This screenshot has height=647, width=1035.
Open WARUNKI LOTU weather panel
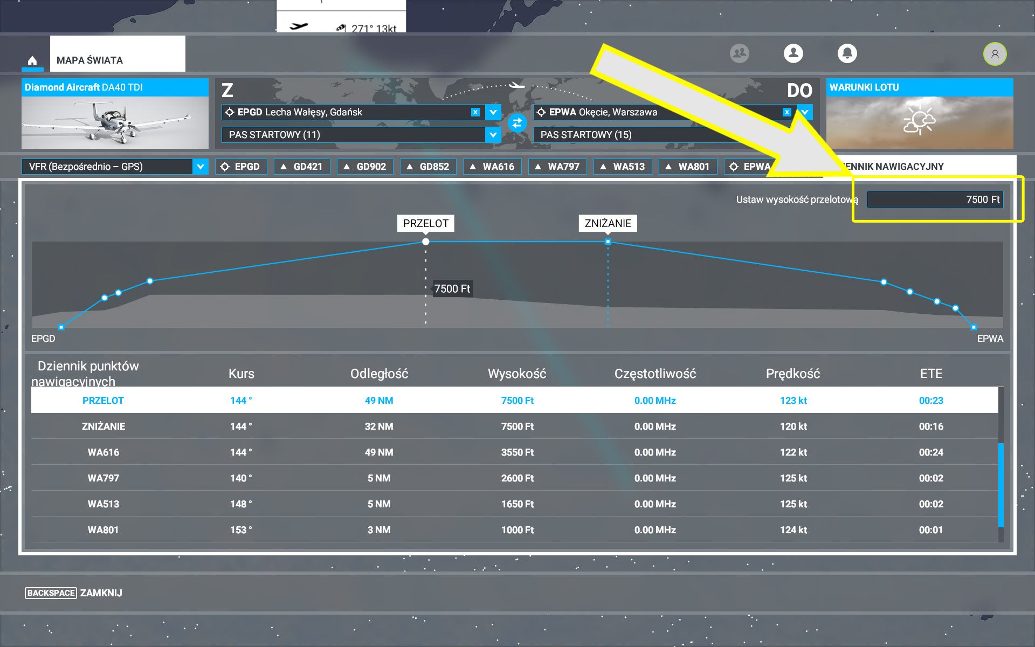pyautogui.click(x=919, y=122)
